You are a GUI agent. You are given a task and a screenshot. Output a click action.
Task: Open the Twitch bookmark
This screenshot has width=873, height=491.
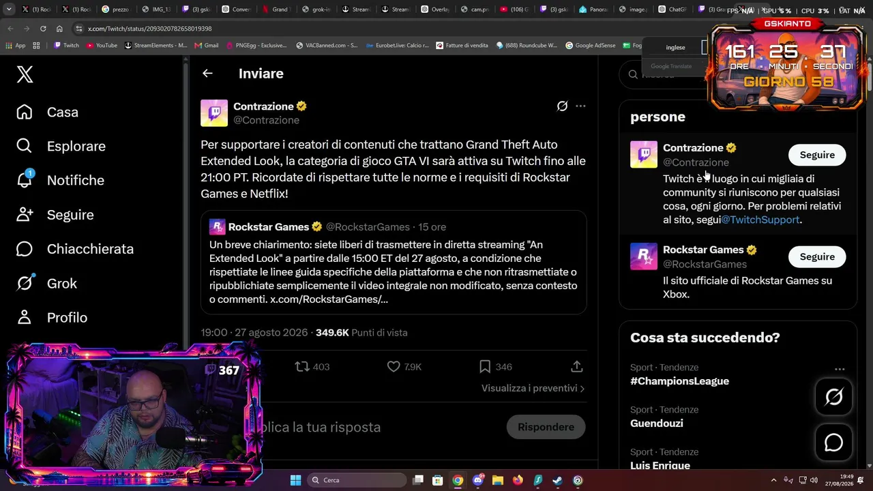pos(66,46)
